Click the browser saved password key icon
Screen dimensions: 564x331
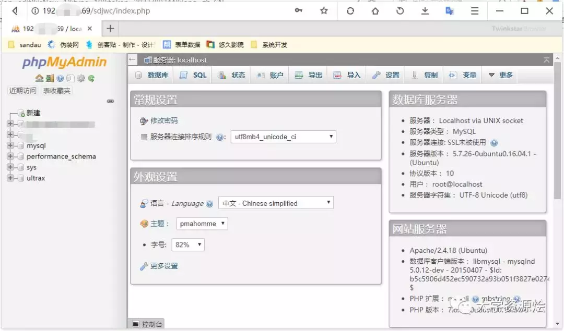(299, 10)
